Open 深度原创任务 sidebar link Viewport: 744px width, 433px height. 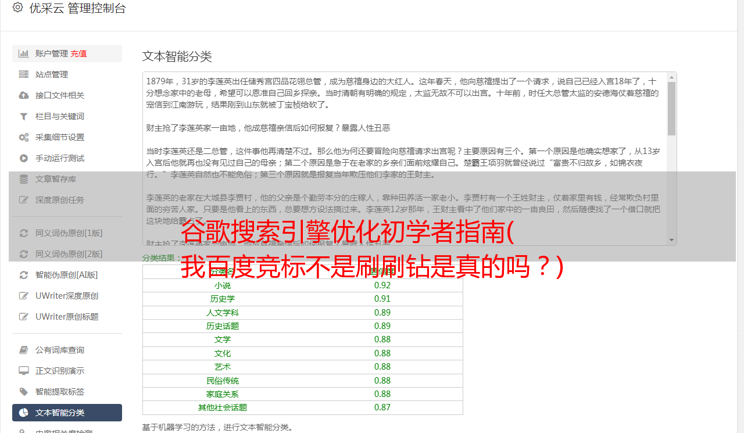coord(67,200)
